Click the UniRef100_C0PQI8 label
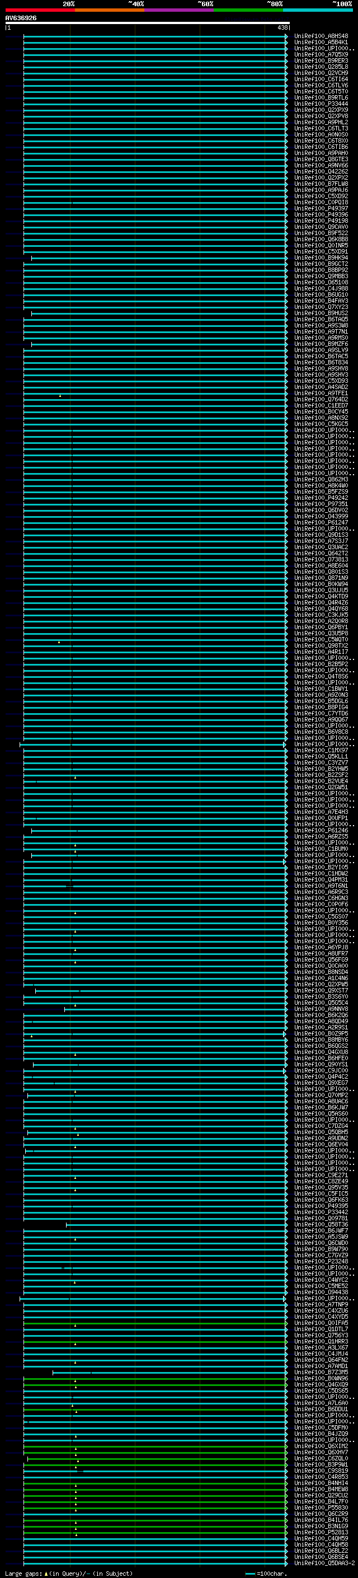 pos(321,202)
